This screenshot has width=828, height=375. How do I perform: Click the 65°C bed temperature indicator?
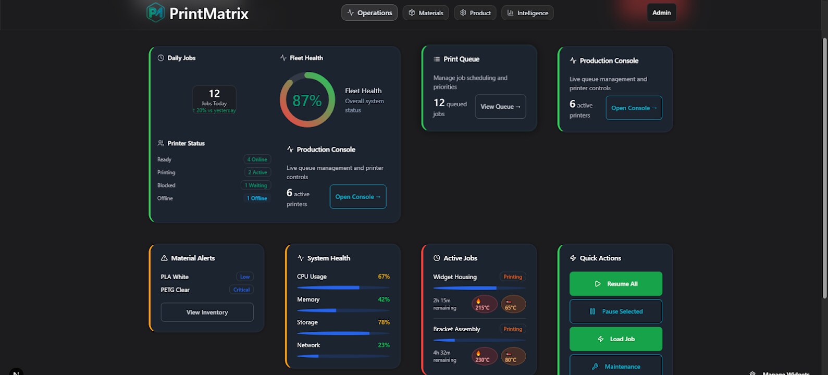tap(513, 304)
